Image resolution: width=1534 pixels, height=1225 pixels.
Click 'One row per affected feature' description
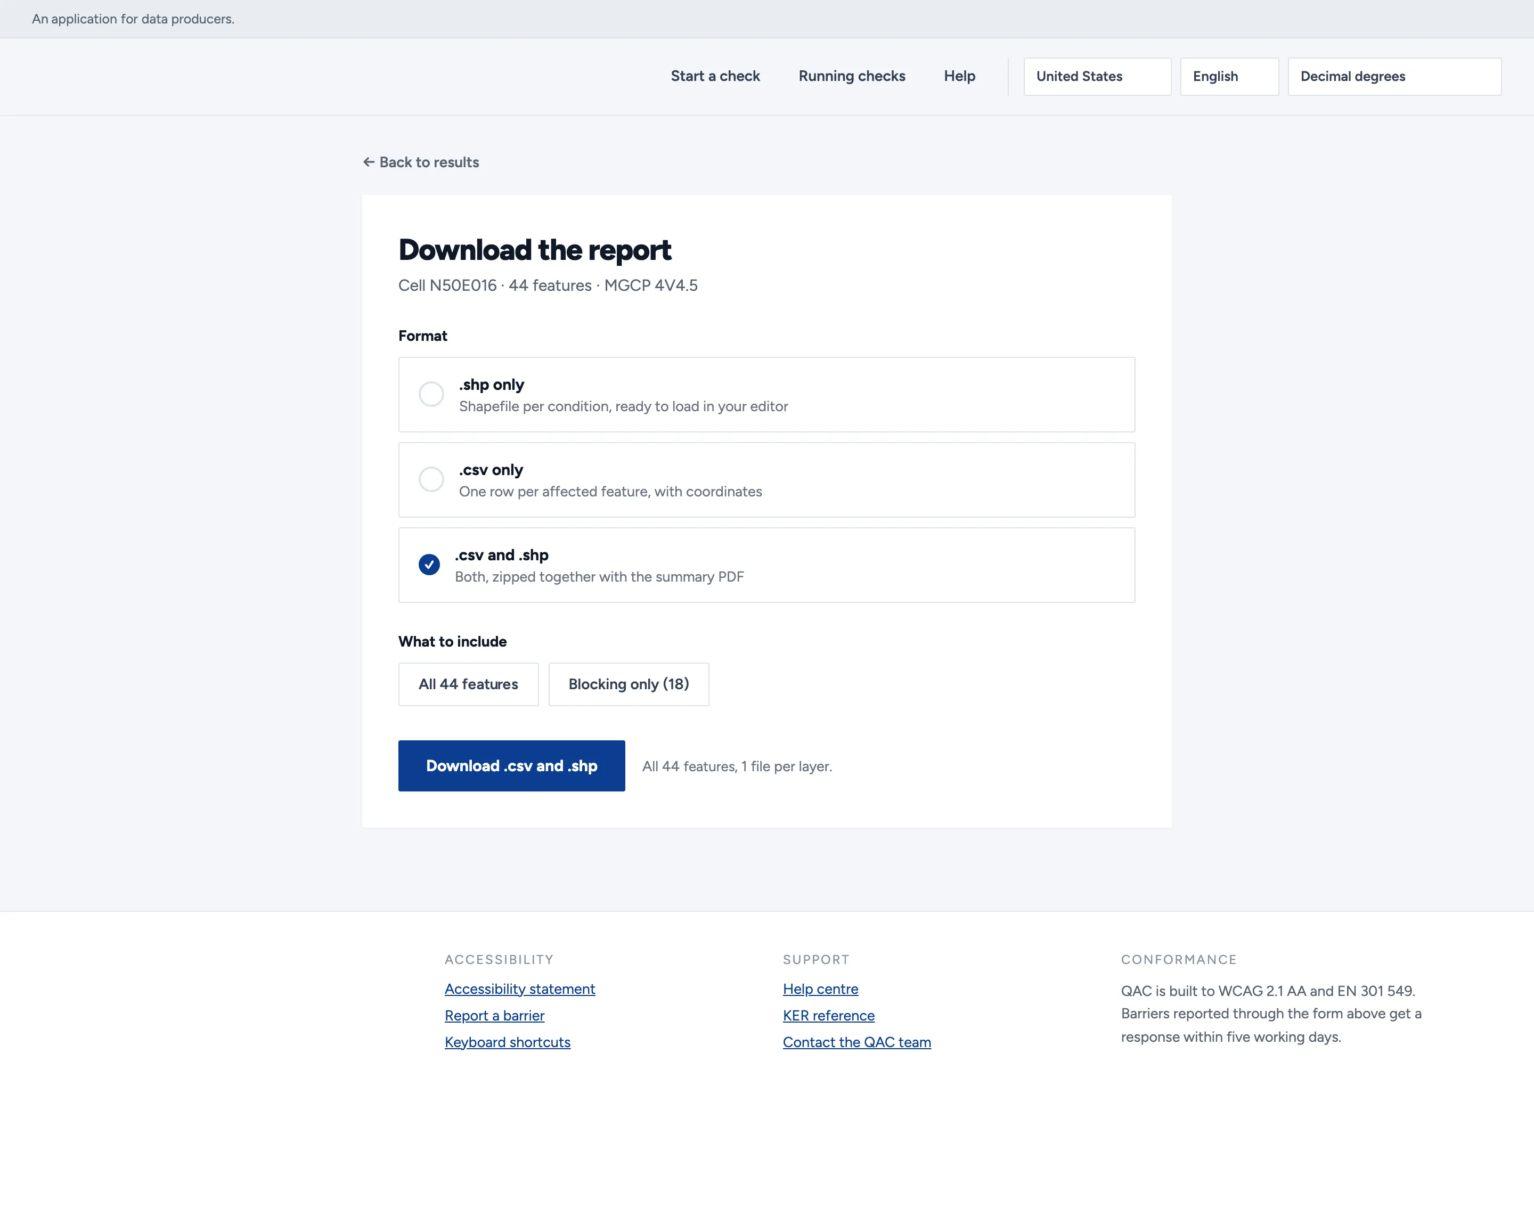click(610, 492)
